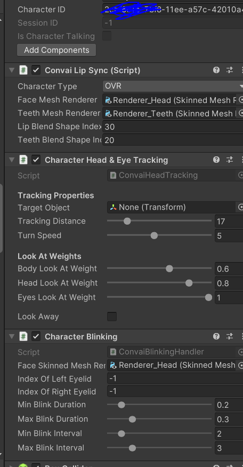
Task: Open presets for Character Blinking component
Action: tap(230, 336)
